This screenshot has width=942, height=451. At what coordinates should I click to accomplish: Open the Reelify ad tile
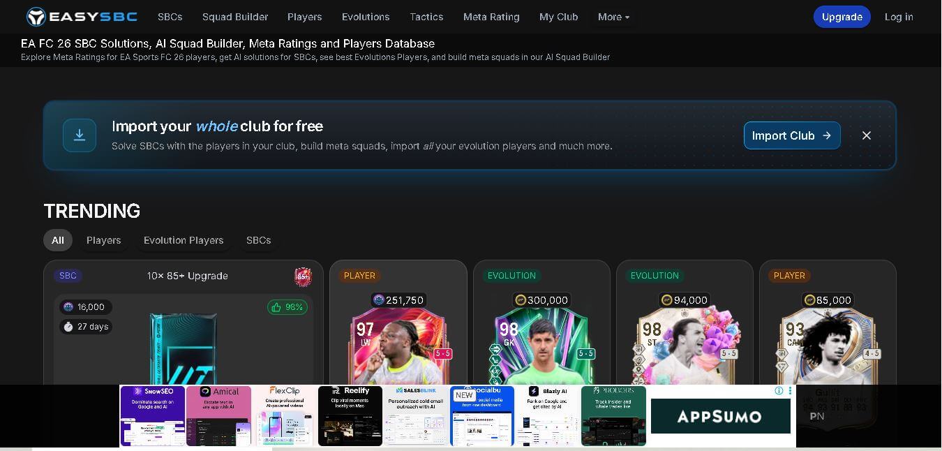point(350,416)
